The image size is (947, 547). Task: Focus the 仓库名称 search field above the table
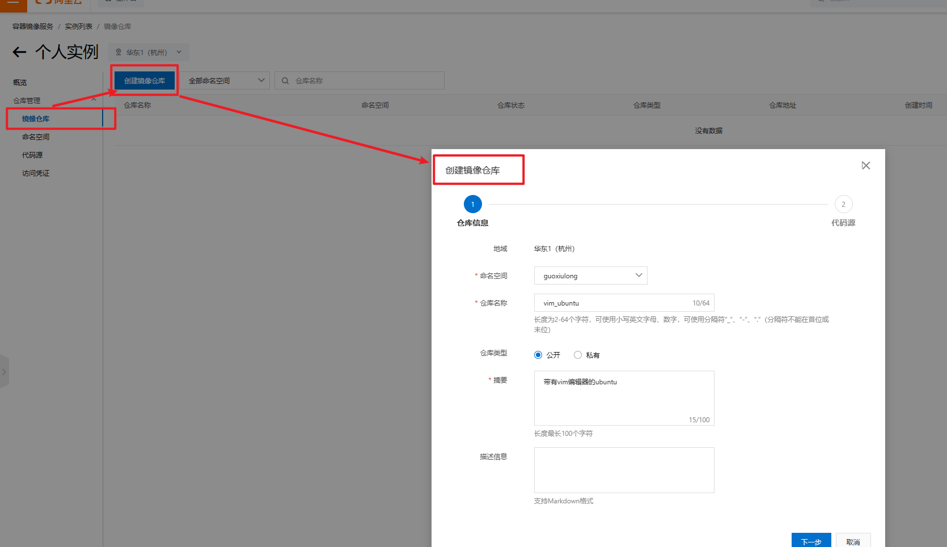(x=360, y=80)
